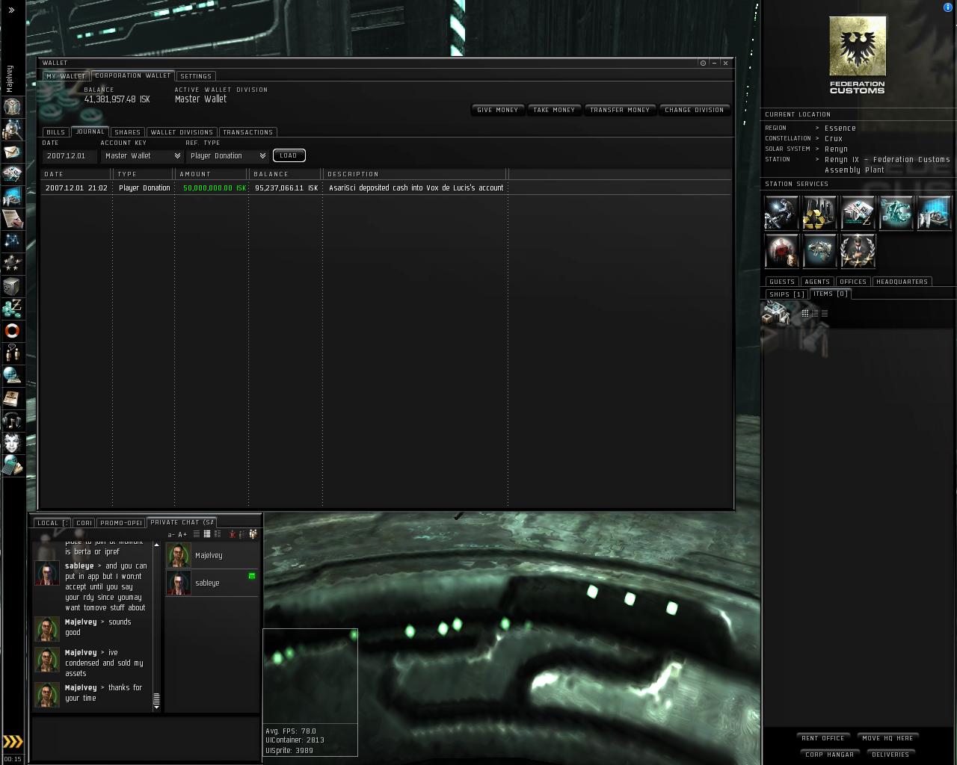Switch to My Wallet tab

click(x=66, y=76)
